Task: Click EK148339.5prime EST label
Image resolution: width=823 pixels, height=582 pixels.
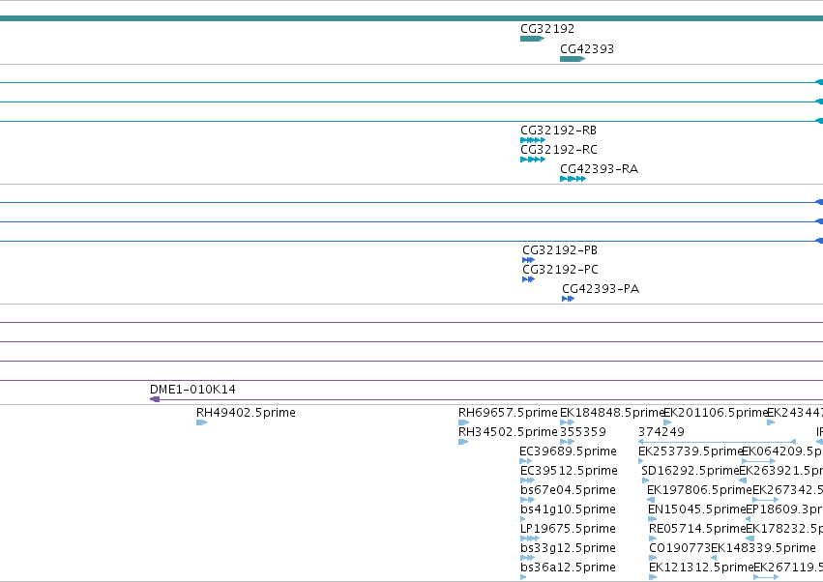Action: 763,548
